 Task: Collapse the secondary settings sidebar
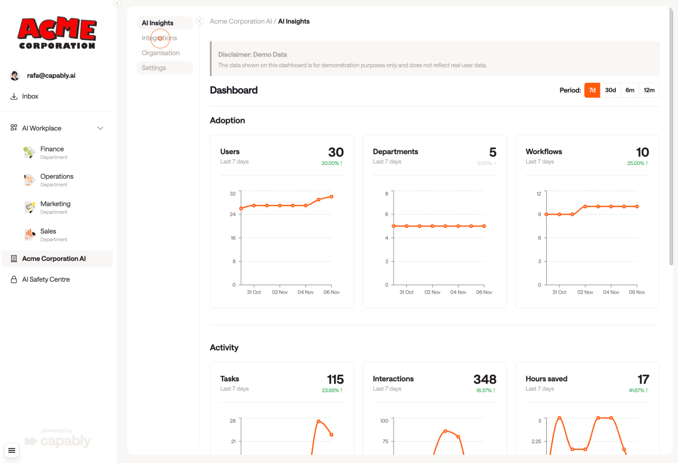tap(200, 21)
